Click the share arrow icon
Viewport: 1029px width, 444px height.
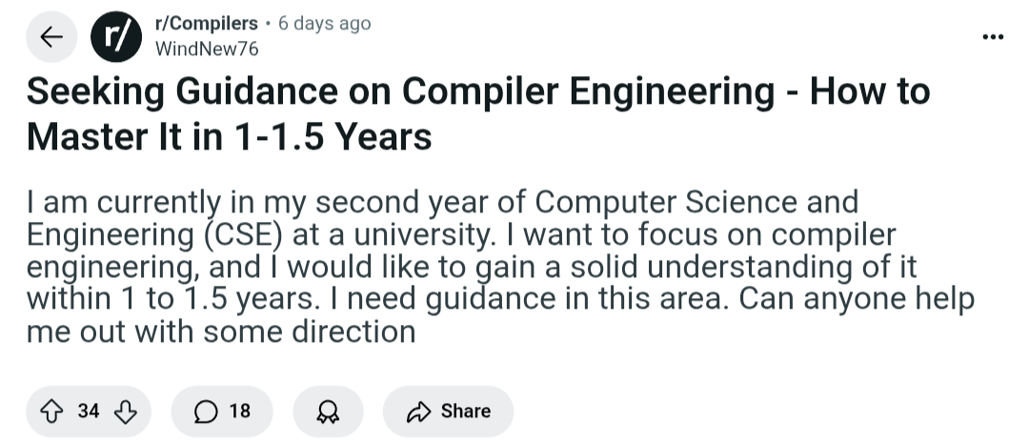[x=418, y=412]
